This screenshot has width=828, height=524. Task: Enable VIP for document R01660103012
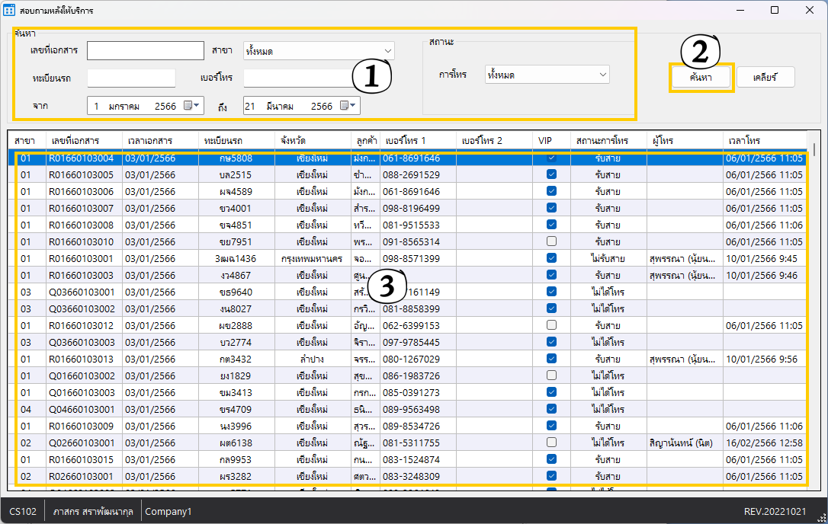click(x=551, y=325)
